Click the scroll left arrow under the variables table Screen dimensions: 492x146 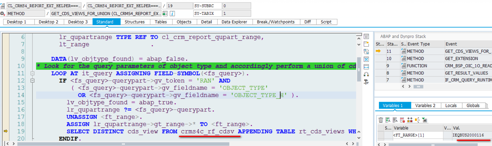[x=379, y=144]
